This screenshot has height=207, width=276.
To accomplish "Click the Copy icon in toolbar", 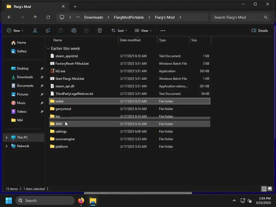I will [x=48, y=31].
